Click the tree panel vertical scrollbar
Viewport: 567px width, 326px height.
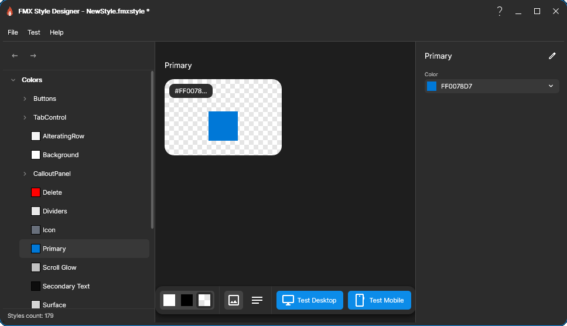click(152, 150)
